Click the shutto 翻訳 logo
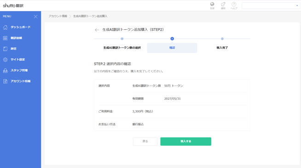This screenshot has width=301, height=168. coord(13,5)
